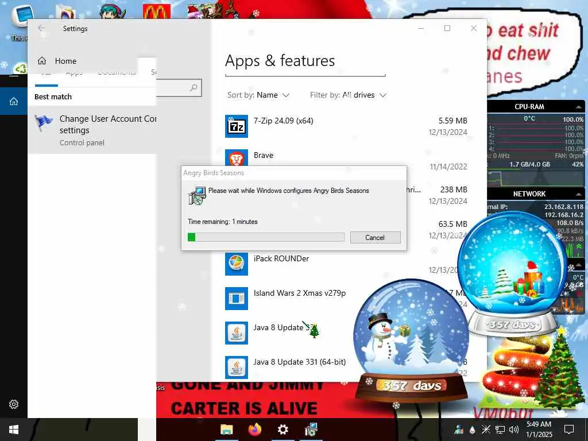Click the User Account Control flag icon
588x441 pixels.
coord(44,124)
